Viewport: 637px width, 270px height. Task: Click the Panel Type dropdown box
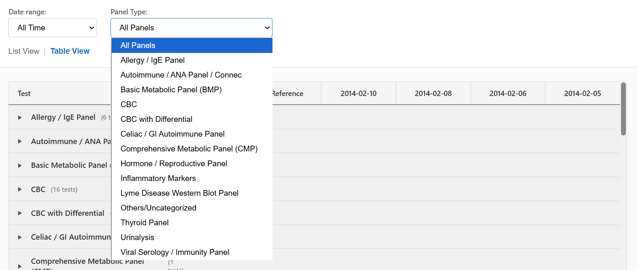(191, 28)
